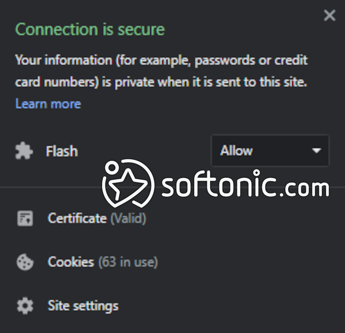Close the connection info popup
345x333 pixels.
pyautogui.click(x=329, y=16)
